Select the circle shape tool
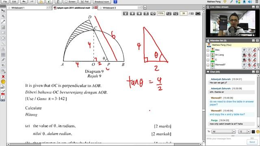 click(x=3, y=38)
